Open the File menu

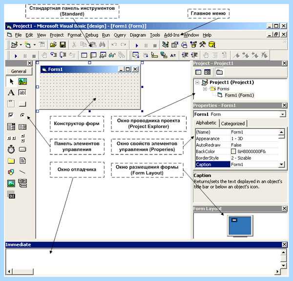(x=18, y=35)
